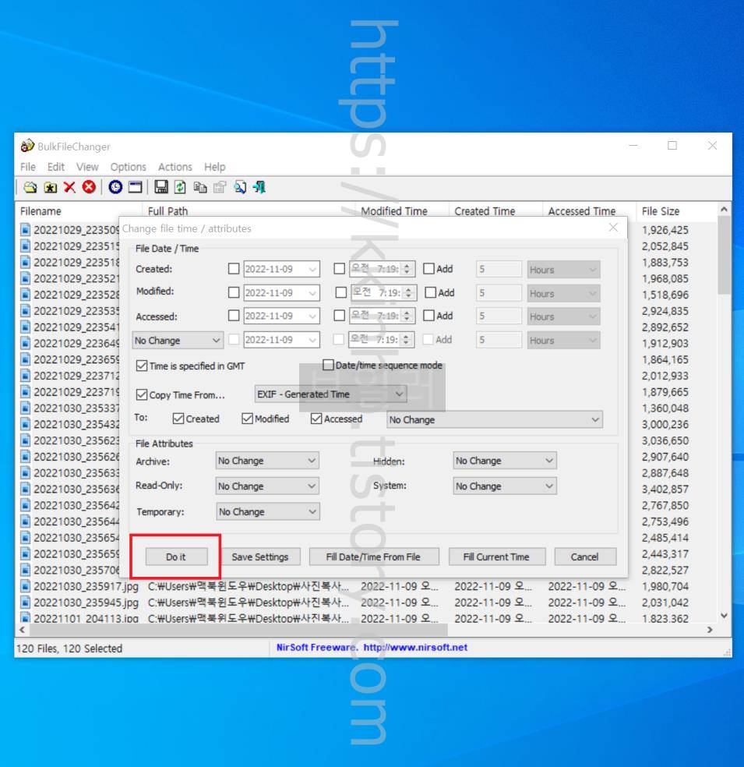Open the Actions menu

(175, 168)
